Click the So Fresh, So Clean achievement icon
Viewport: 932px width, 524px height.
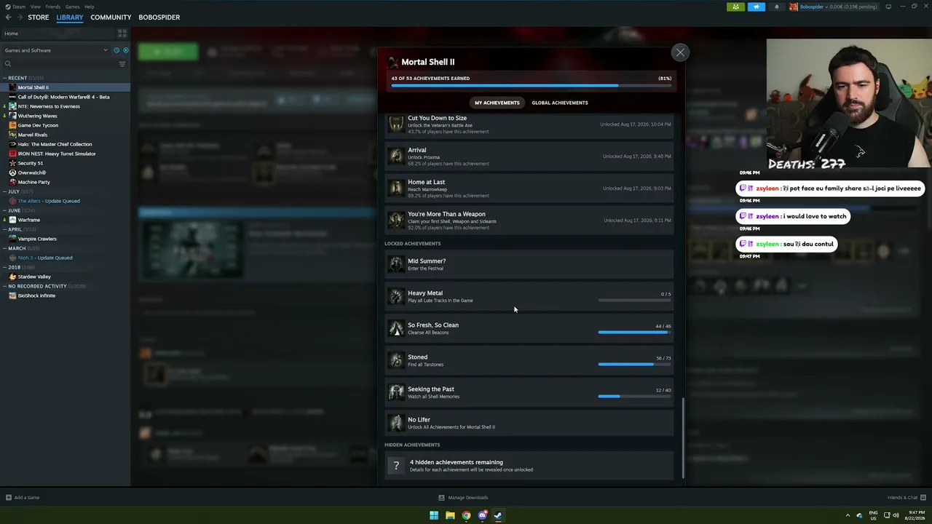(396, 328)
